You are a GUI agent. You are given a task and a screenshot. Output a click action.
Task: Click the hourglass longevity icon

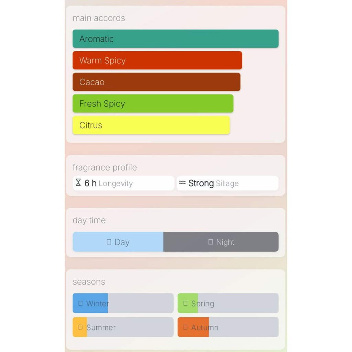coord(78,183)
